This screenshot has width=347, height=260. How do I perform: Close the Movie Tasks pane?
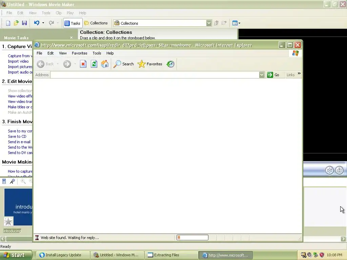(71, 38)
